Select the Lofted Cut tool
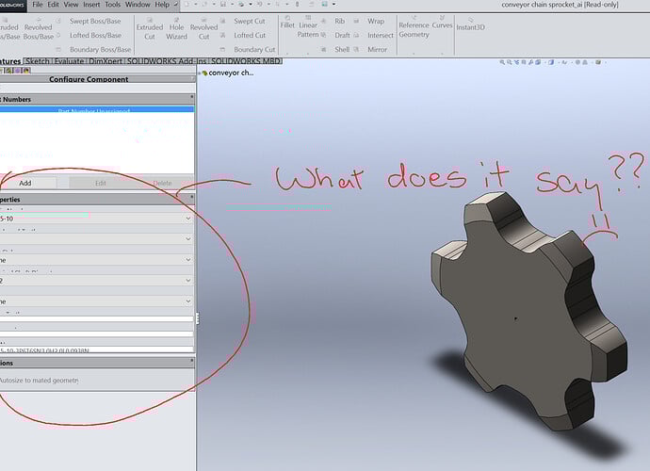 click(245, 35)
